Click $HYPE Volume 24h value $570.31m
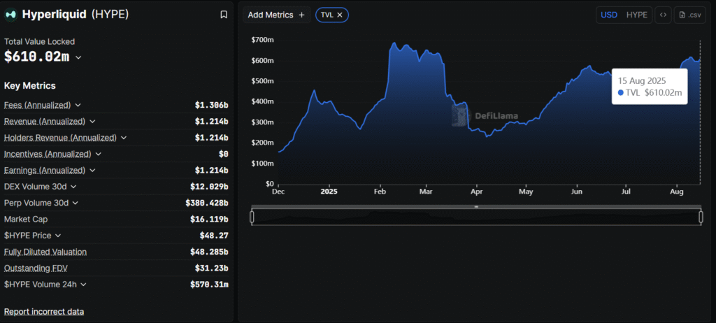This screenshot has height=323, width=716. [209, 285]
